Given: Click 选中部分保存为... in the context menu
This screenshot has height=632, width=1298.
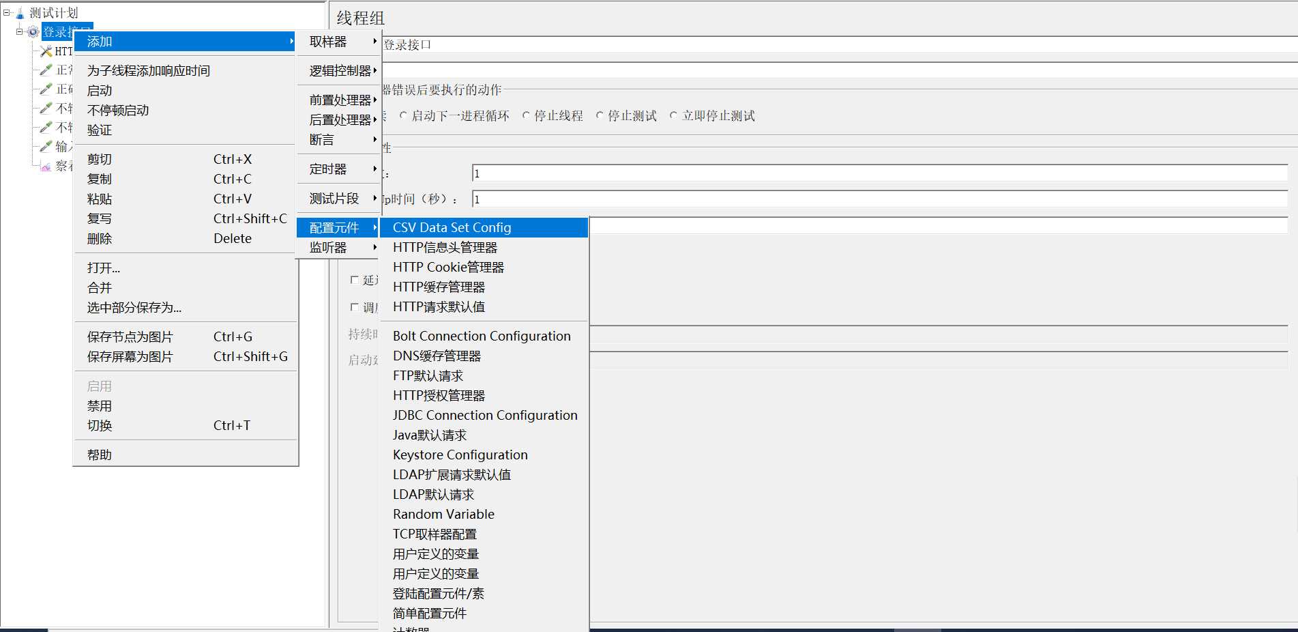Looking at the screenshot, I should (185, 307).
